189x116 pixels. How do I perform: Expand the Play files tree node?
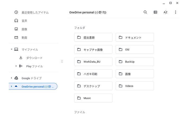[x=16, y=66]
